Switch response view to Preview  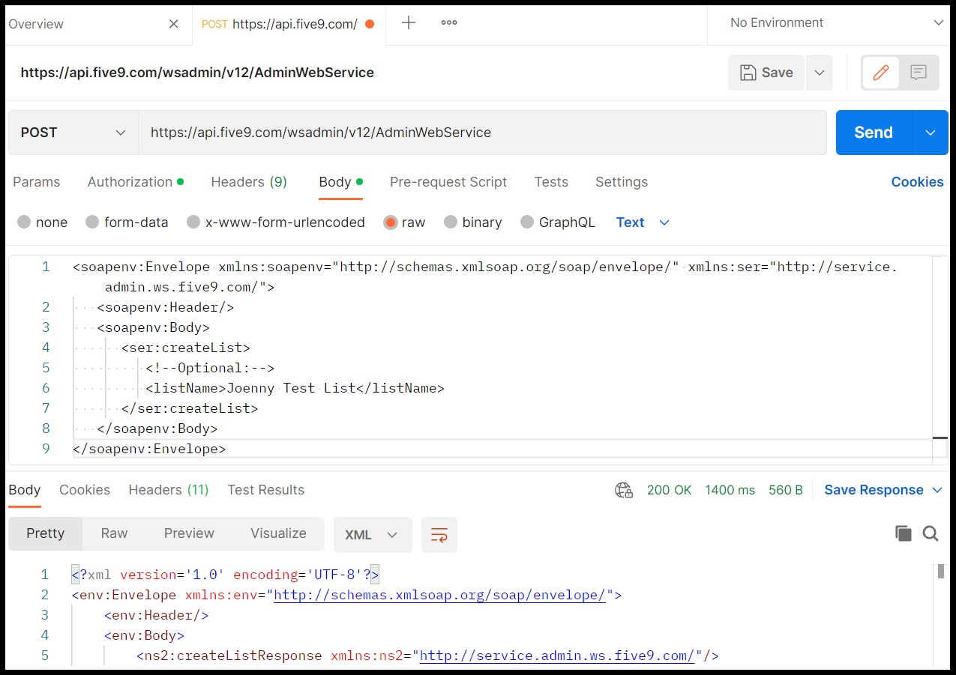click(x=189, y=533)
